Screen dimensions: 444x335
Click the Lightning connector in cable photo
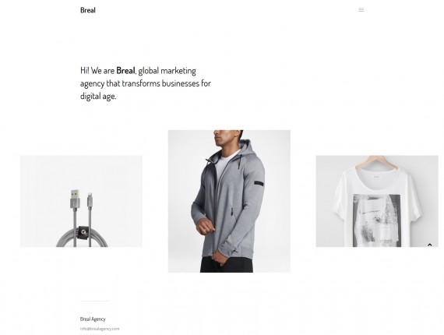tap(90, 199)
